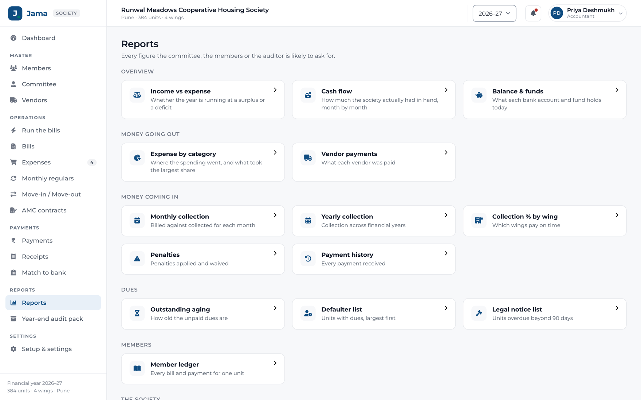The image size is (641, 400).
Task: Click the Jama logo icon
Action: point(15,13)
